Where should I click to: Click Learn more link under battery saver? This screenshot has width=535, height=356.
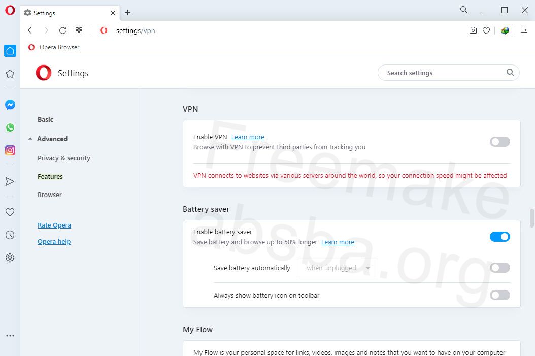click(x=338, y=242)
